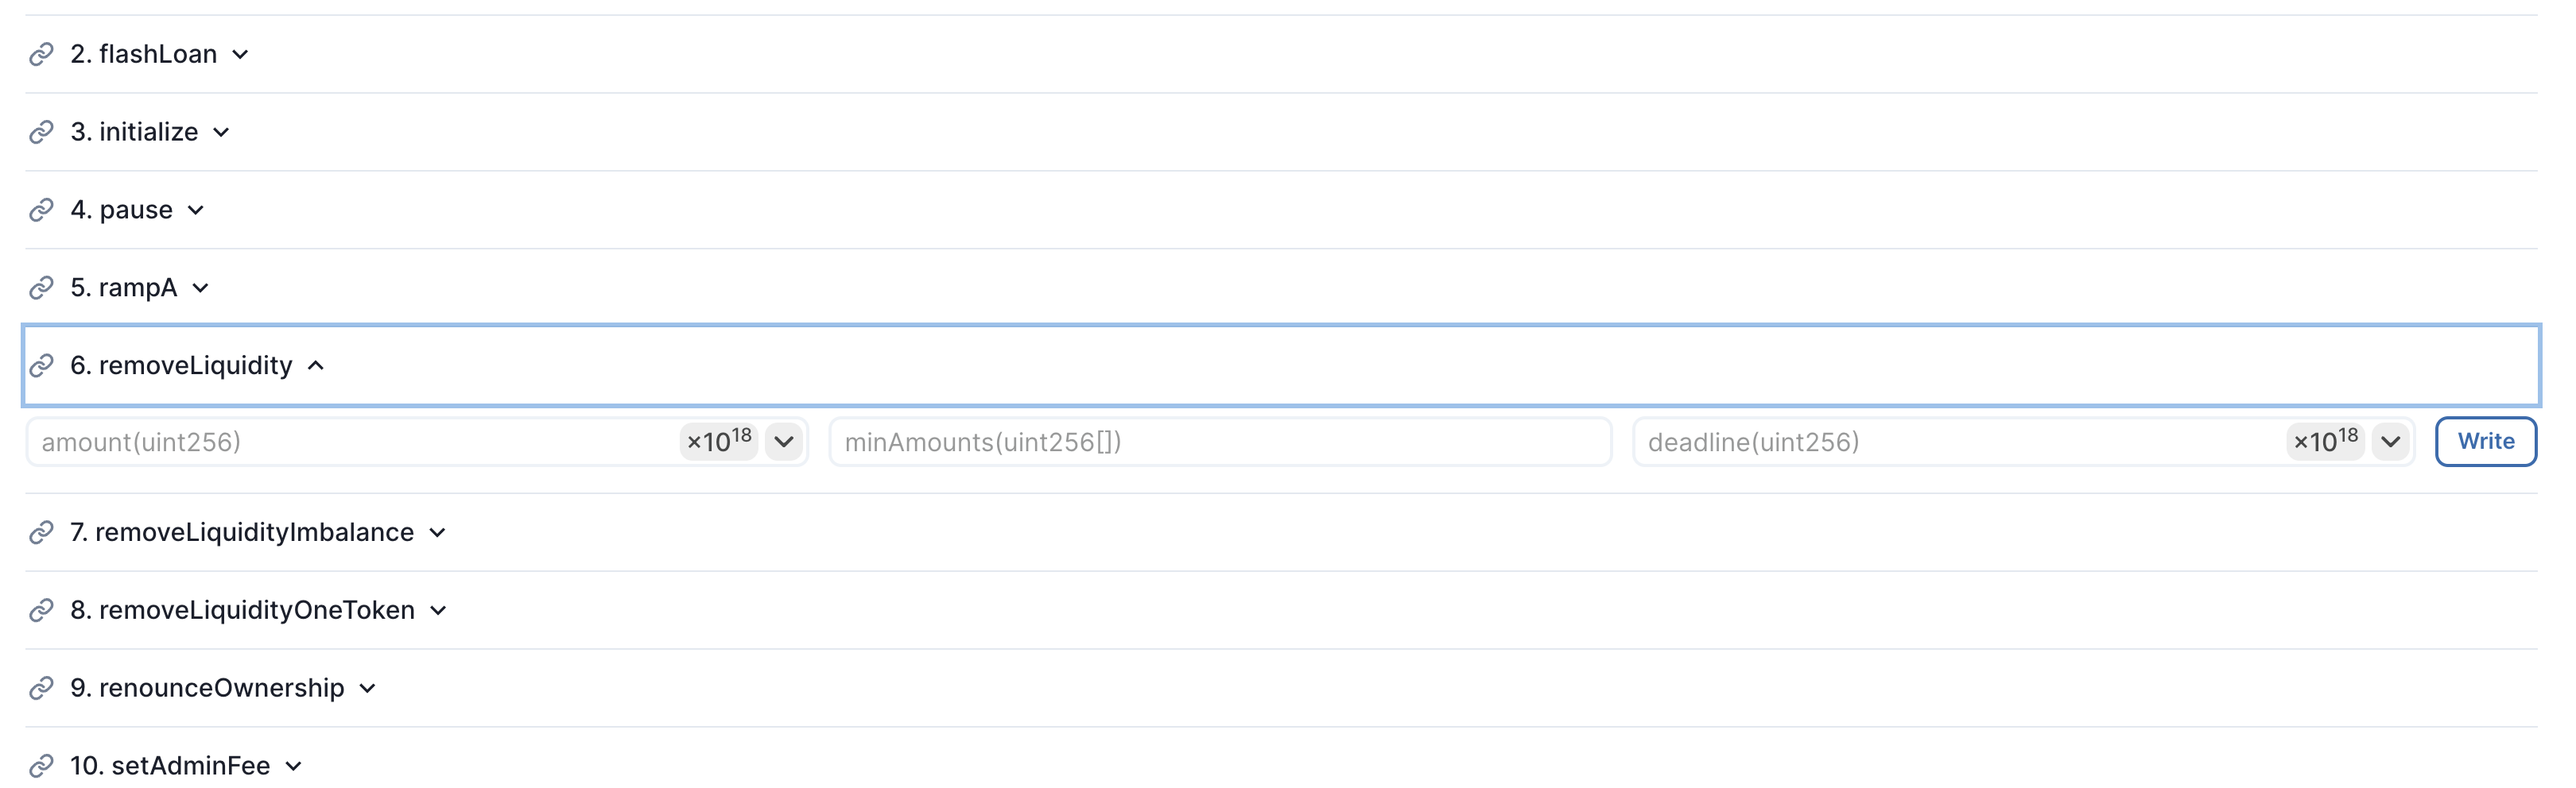Click the setAdminFee link icon
The width and height of the screenshot is (2576, 788).
(41, 766)
